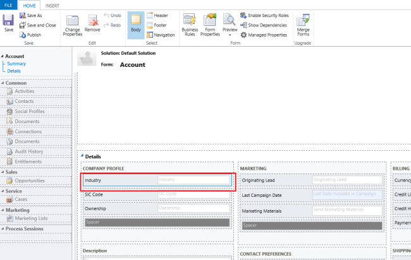Select the Navigation area
Image resolution: width=411 pixels, height=260 pixels.
pos(161,35)
